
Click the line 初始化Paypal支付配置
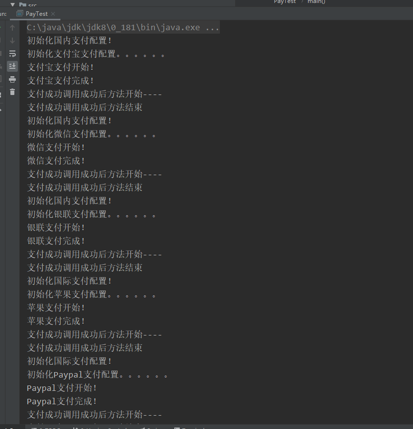coord(97,375)
